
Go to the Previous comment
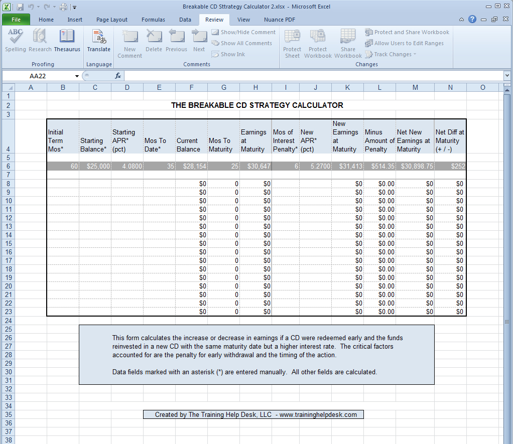[176, 40]
